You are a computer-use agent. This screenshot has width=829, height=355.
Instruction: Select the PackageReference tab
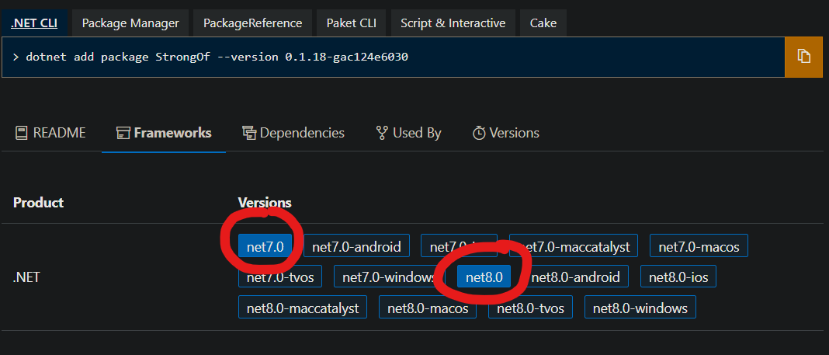[x=253, y=23]
